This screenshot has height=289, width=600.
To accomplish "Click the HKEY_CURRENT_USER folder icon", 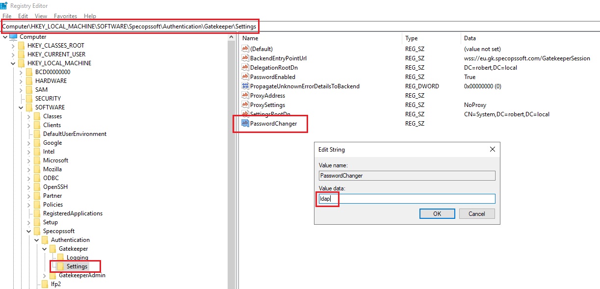I will coord(21,54).
